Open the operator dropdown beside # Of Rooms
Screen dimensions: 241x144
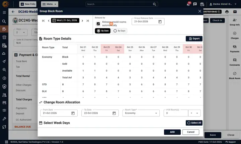tap(194, 113)
